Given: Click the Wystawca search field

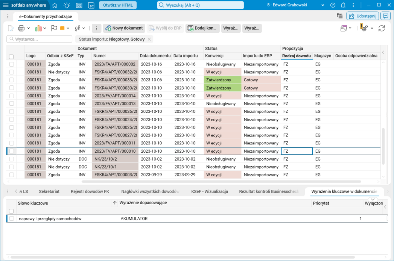Looking at the screenshot, I should (42, 39).
